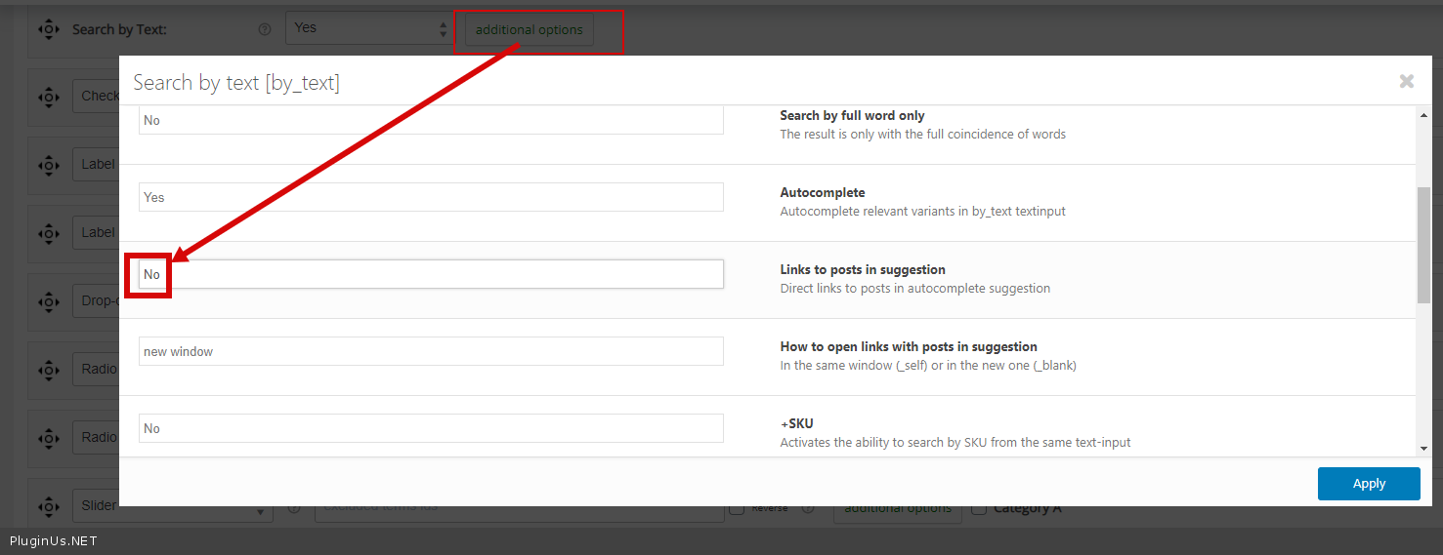Open the Search by full word only dropdown

(x=431, y=120)
